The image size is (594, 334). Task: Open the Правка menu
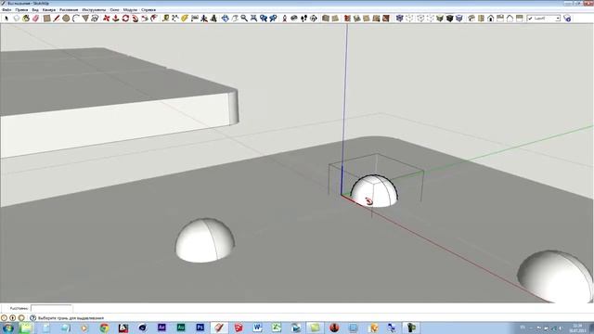point(21,10)
